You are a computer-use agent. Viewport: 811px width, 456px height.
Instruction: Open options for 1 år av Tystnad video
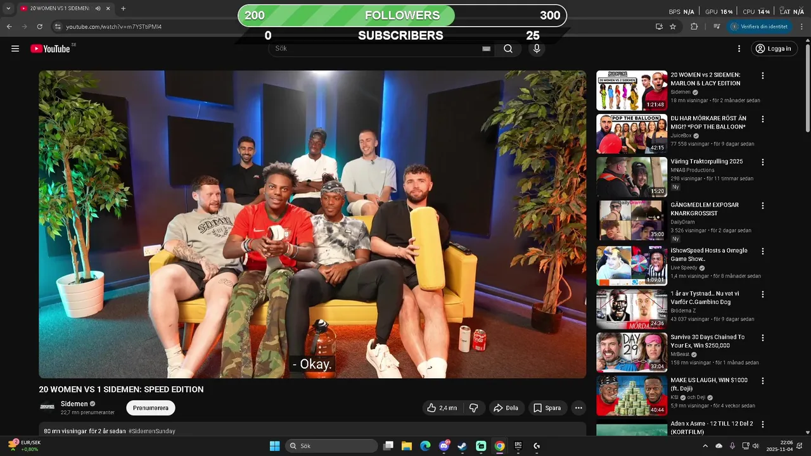tap(763, 294)
